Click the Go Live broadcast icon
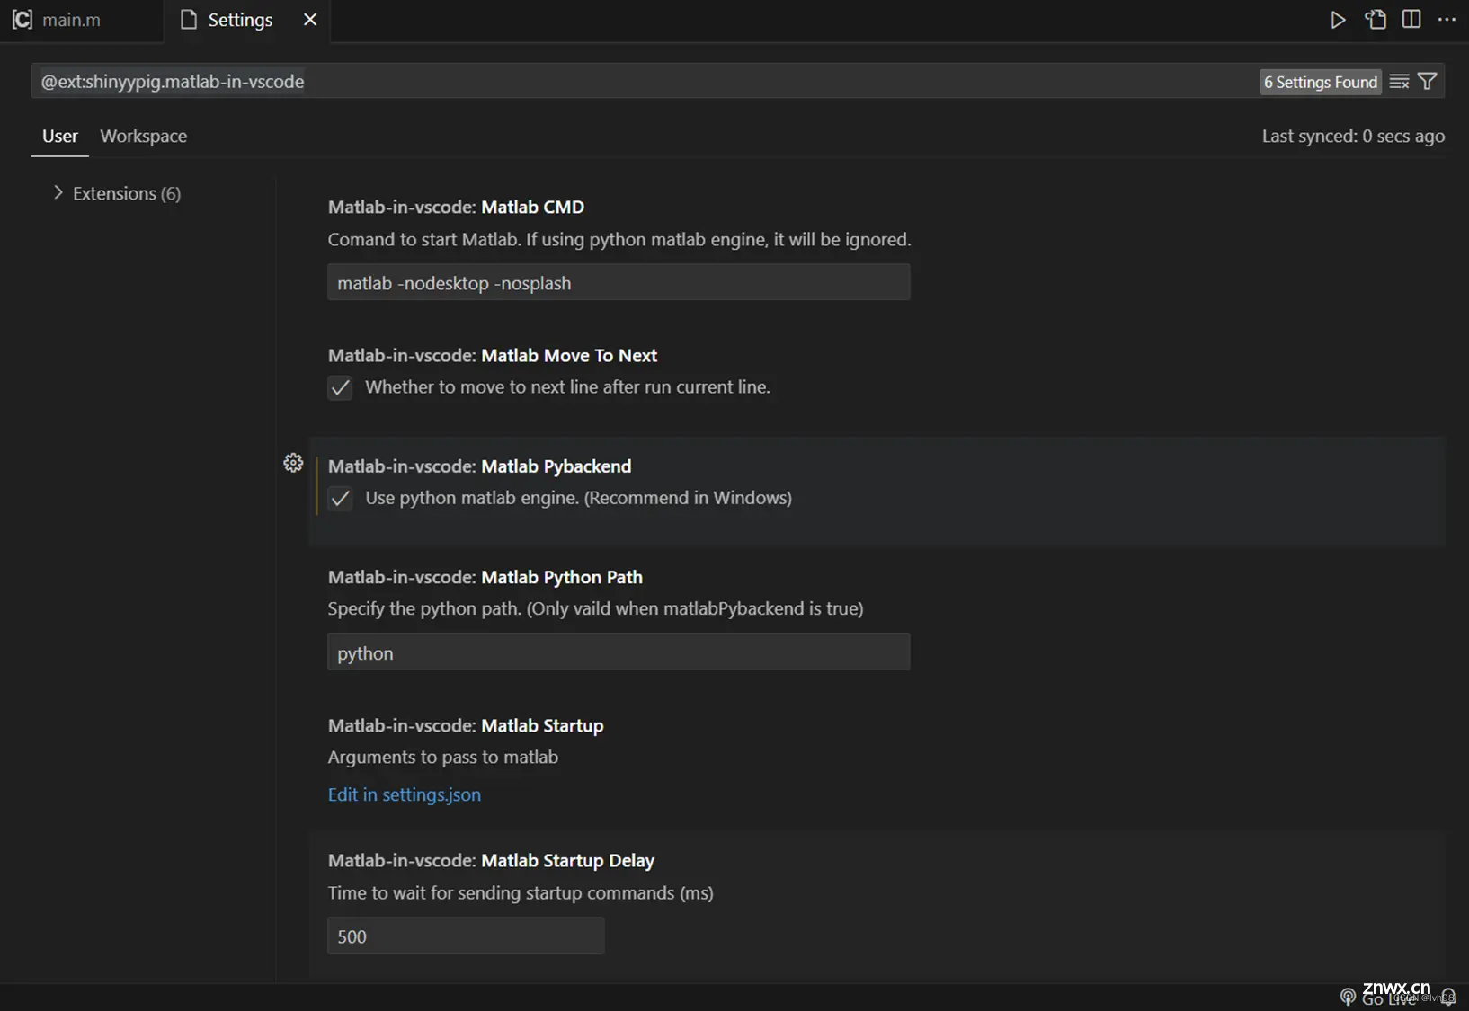 pyautogui.click(x=1348, y=997)
